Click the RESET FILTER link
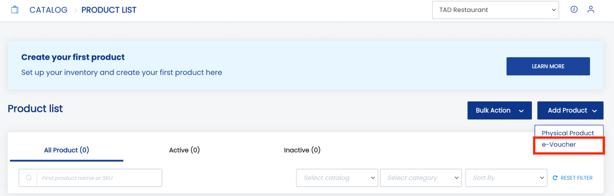614x196 pixels. coord(576,178)
